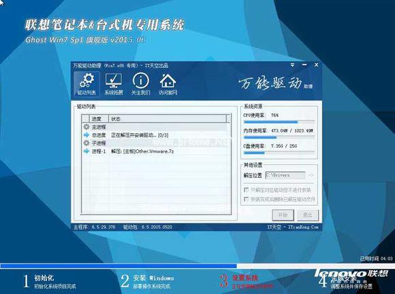Click the blue arrow icon beside 总进度

pos(86,135)
